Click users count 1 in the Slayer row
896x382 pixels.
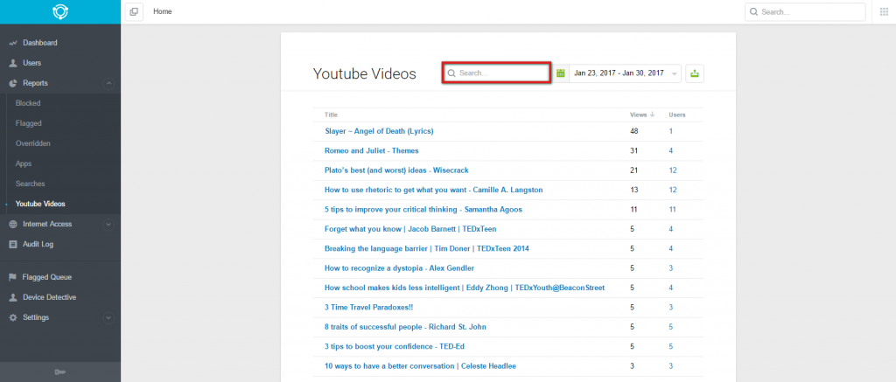671,131
